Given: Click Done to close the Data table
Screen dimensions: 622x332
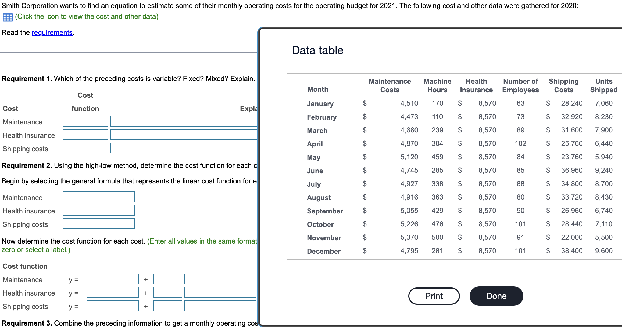Looking at the screenshot, I should [496, 296].
